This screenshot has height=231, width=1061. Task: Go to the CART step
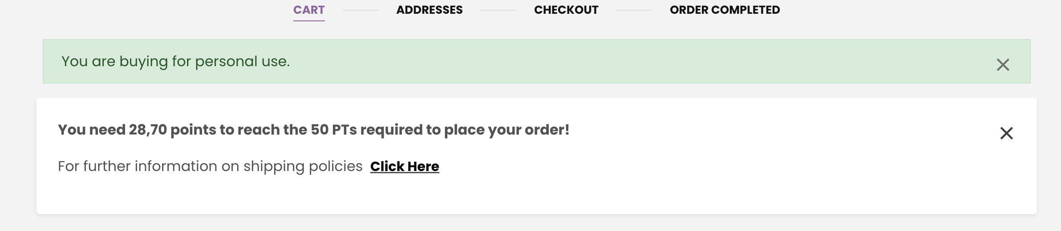pyautogui.click(x=309, y=10)
